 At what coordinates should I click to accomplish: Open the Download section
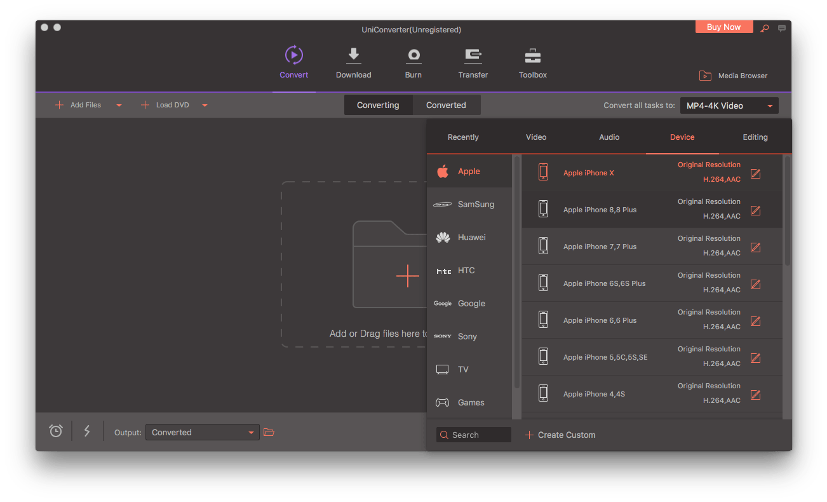click(x=353, y=62)
